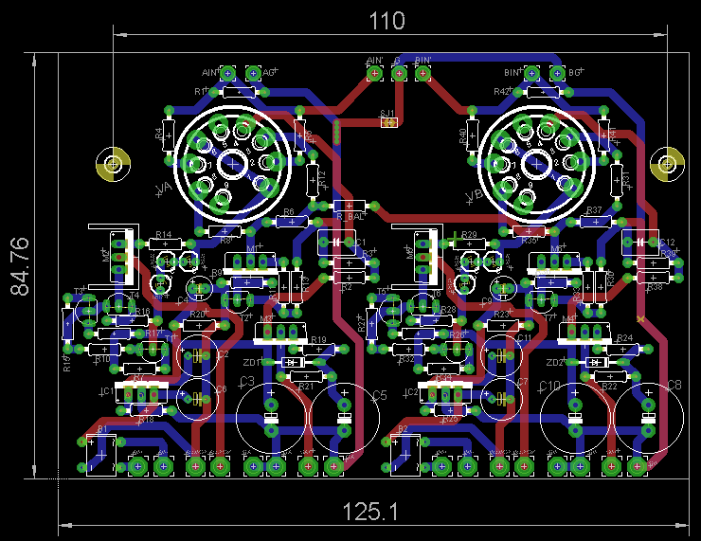Select resistor R2
Screen dimensions: 701x541
click(x=350, y=278)
